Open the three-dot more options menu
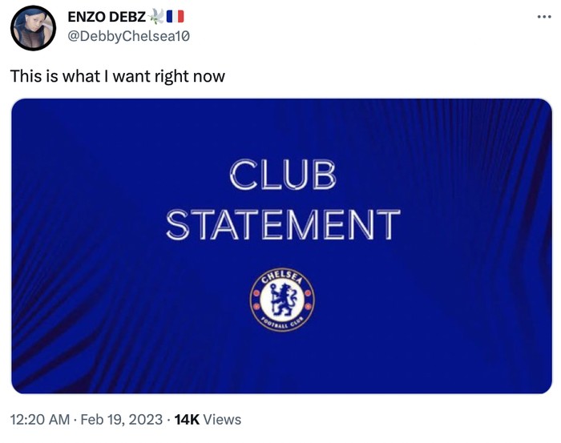561x443 pixels. 544,18
